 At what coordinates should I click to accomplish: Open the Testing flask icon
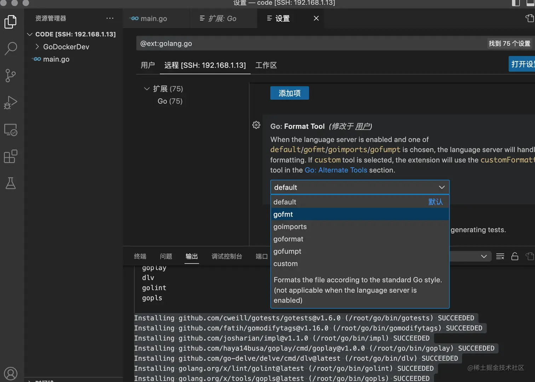(x=11, y=183)
